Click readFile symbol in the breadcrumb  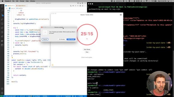click(20, 8)
